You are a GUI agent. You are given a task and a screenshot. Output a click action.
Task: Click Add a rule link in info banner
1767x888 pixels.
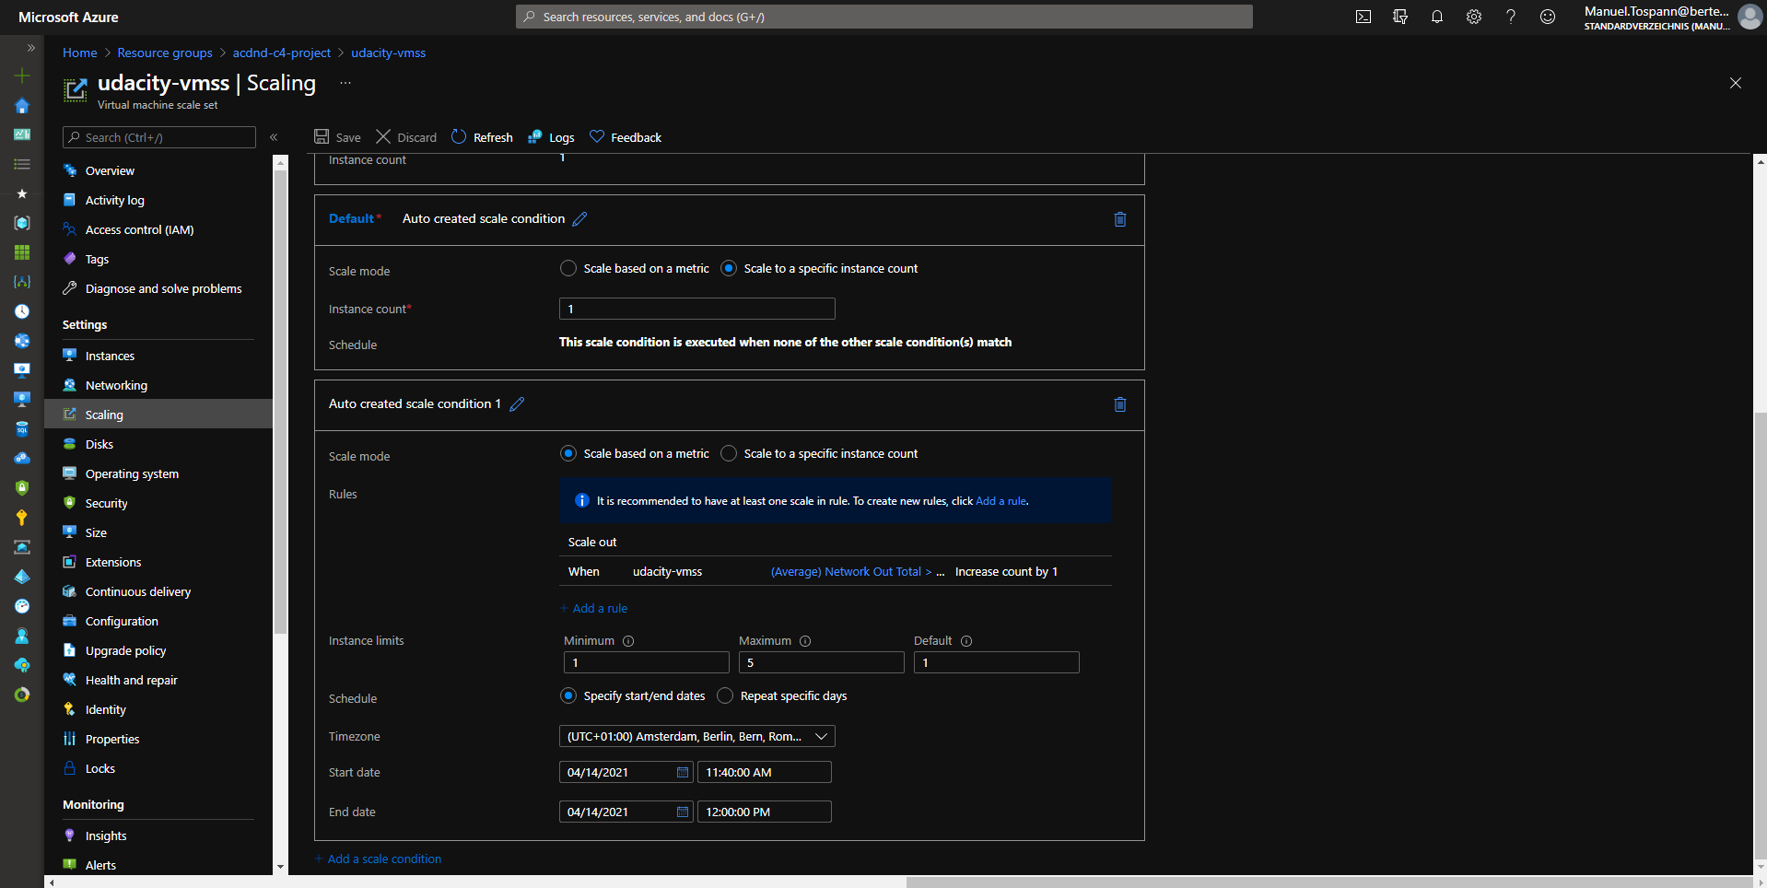pos(1001,501)
